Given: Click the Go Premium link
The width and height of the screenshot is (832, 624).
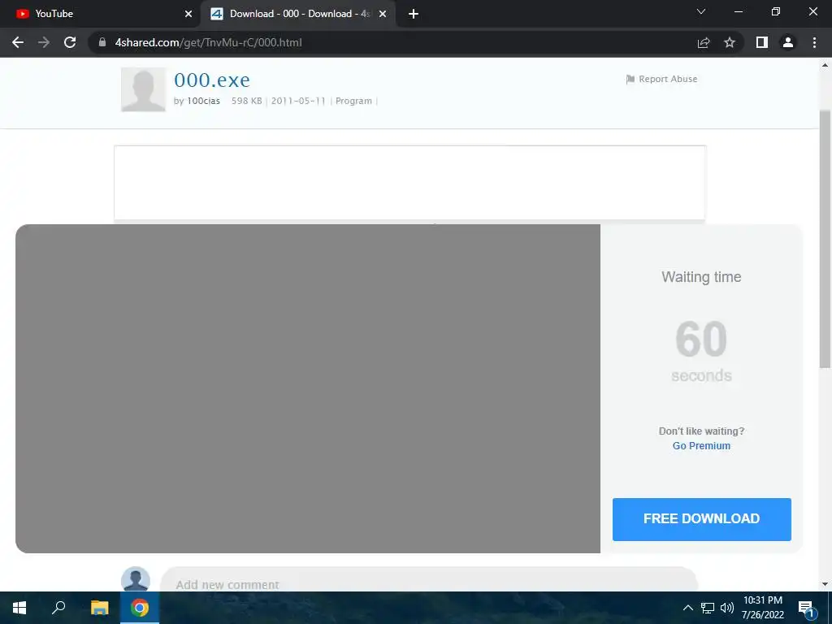Looking at the screenshot, I should (x=701, y=446).
